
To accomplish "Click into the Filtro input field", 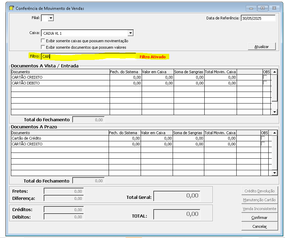I will pyautogui.click(x=89, y=57).
